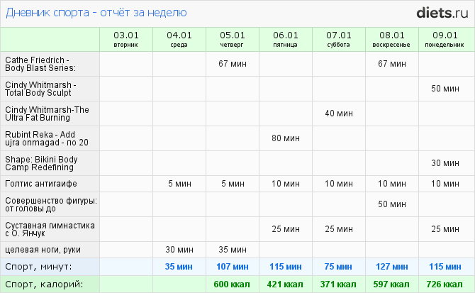This screenshot has width=475, height=293.
Task: Open the 09.01 понедельник column header
Action: pyautogui.click(x=445, y=39)
